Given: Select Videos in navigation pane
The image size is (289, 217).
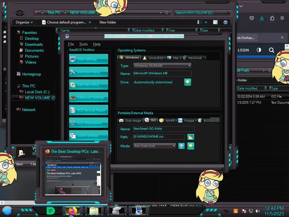Looking at the screenshot, I should pyautogui.click(x=28, y=62).
